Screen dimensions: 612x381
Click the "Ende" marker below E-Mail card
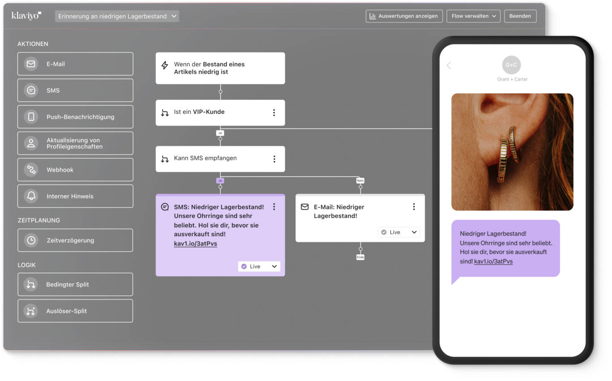point(360,257)
